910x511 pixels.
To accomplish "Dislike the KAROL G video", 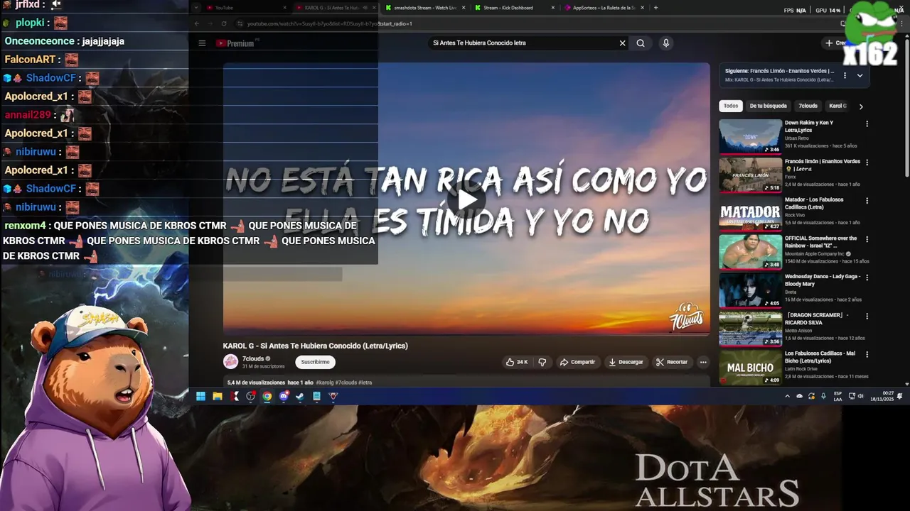I will click(x=542, y=362).
